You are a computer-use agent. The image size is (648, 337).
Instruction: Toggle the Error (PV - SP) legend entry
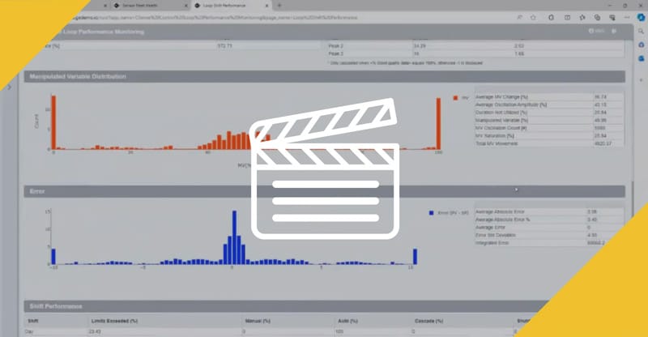click(449, 213)
